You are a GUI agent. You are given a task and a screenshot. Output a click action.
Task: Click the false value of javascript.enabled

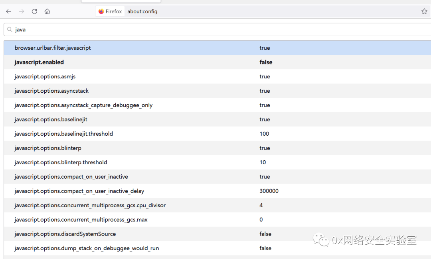coord(266,62)
